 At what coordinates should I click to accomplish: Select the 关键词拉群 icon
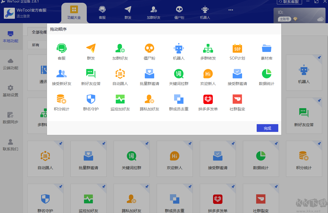pyautogui.click(x=179, y=74)
